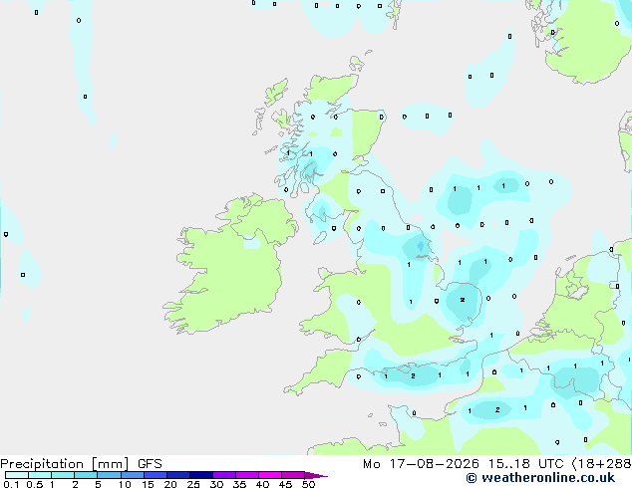Click the '(18+288' forecast run text
This screenshot has height=488, width=632.
point(602,464)
